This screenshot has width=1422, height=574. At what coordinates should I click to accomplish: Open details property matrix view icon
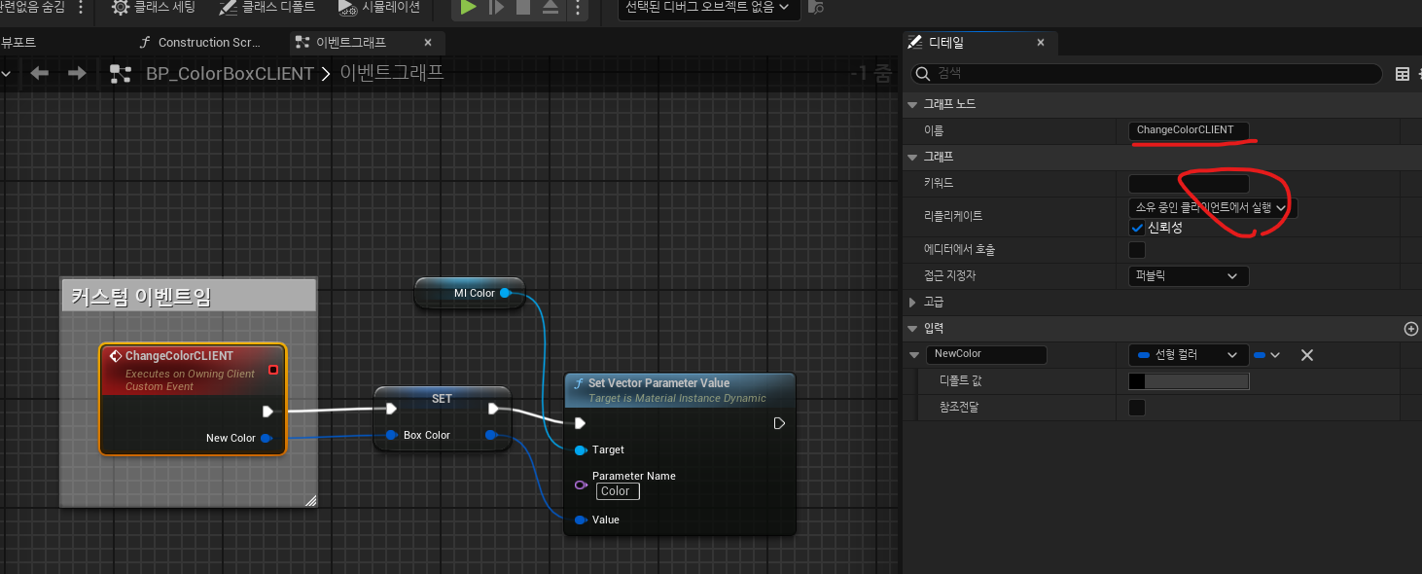coord(1402,74)
